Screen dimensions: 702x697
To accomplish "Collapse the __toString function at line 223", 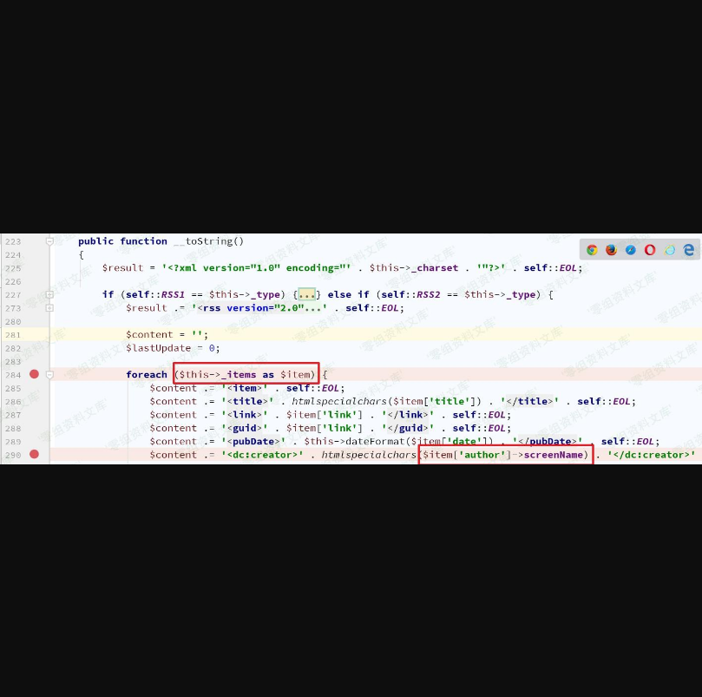I will click(49, 241).
